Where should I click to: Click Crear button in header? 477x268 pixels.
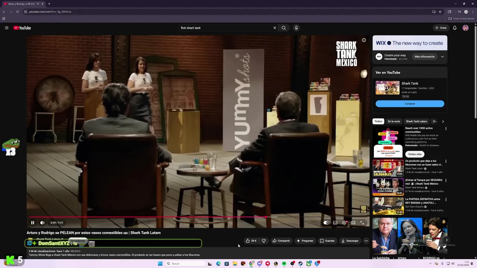[440, 28]
